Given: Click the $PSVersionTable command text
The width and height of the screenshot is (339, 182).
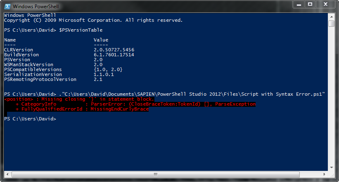Looking at the screenshot, I should tap(81, 30).
